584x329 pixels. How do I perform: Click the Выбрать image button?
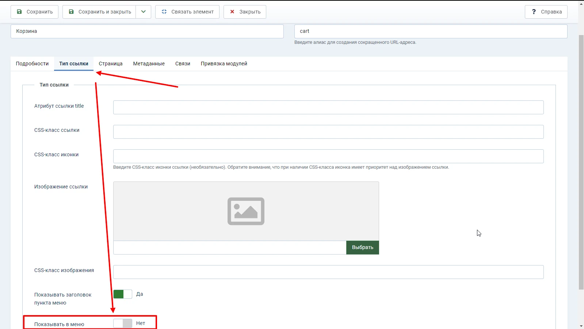click(363, 248)
